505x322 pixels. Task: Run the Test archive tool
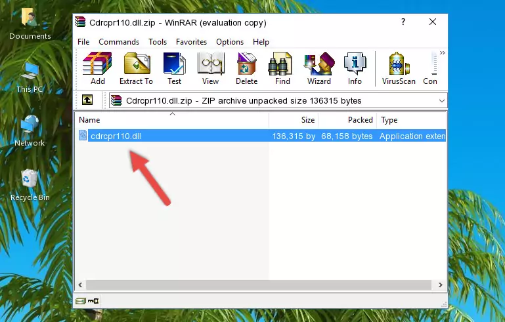tap(174, 68)
